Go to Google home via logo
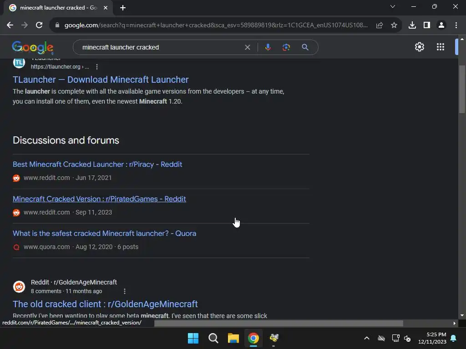 (33, 47)
